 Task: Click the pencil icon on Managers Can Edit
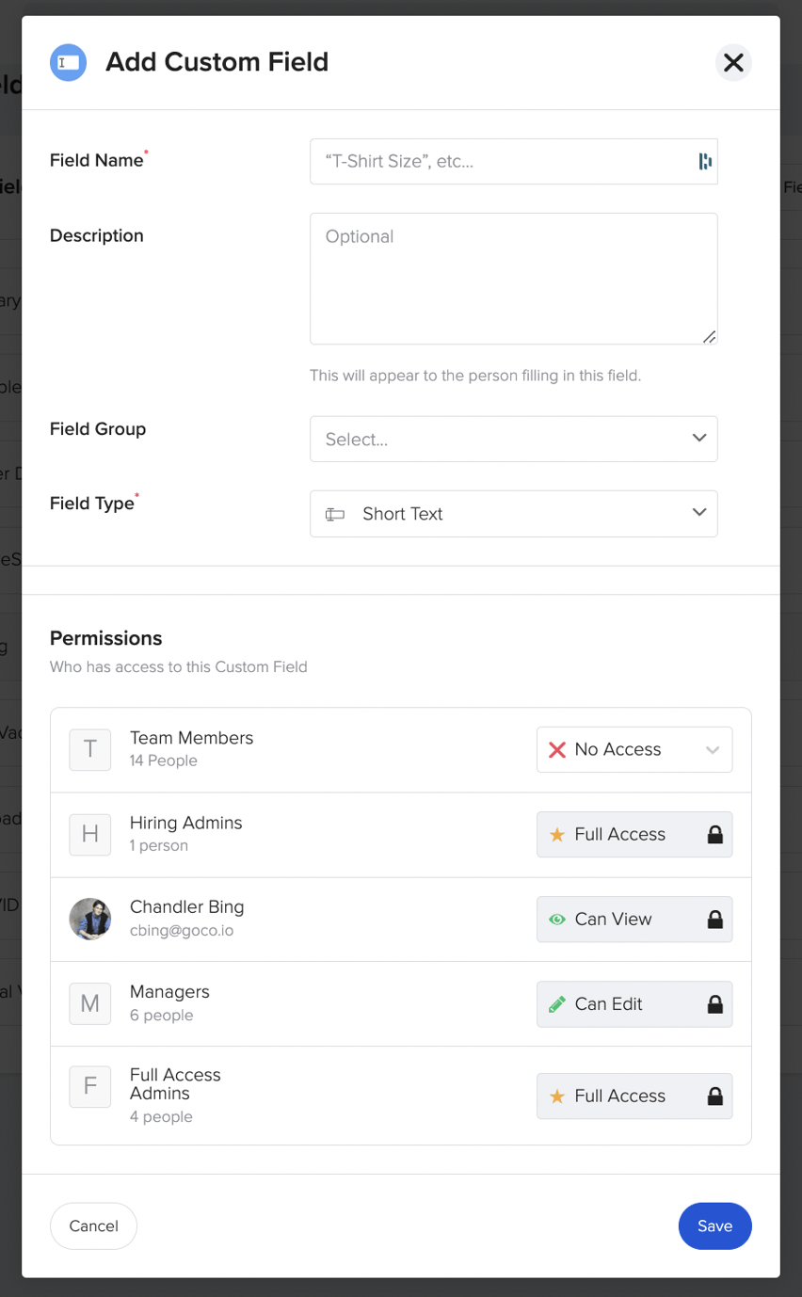[555, 1003]
